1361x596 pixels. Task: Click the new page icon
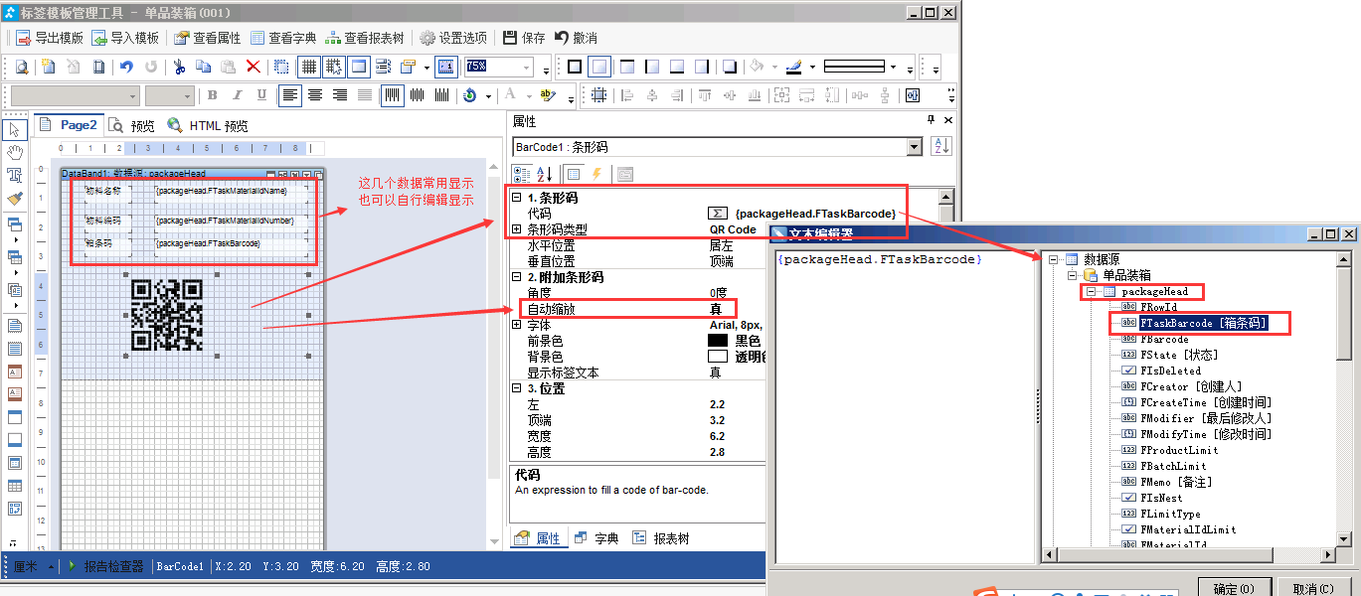pyautogui.click(x=48, y=67)
